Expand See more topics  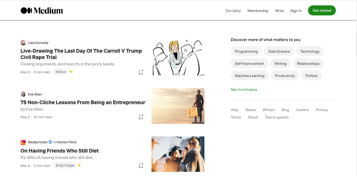[x=244, y=90]
